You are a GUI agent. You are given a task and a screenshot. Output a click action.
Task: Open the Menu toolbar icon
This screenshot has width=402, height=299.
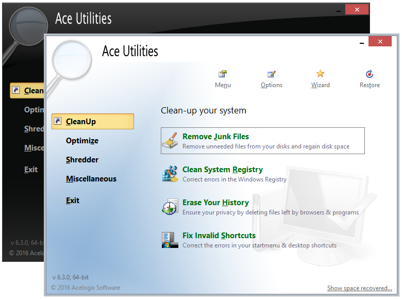coord(223,74)
